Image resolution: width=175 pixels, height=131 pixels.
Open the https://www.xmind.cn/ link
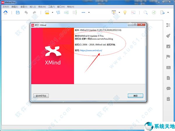tap(91, 50)
